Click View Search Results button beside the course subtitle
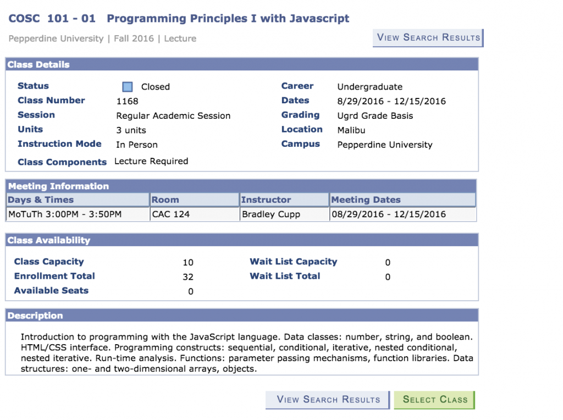Viewport: 563px width, 420px height. 428,38
